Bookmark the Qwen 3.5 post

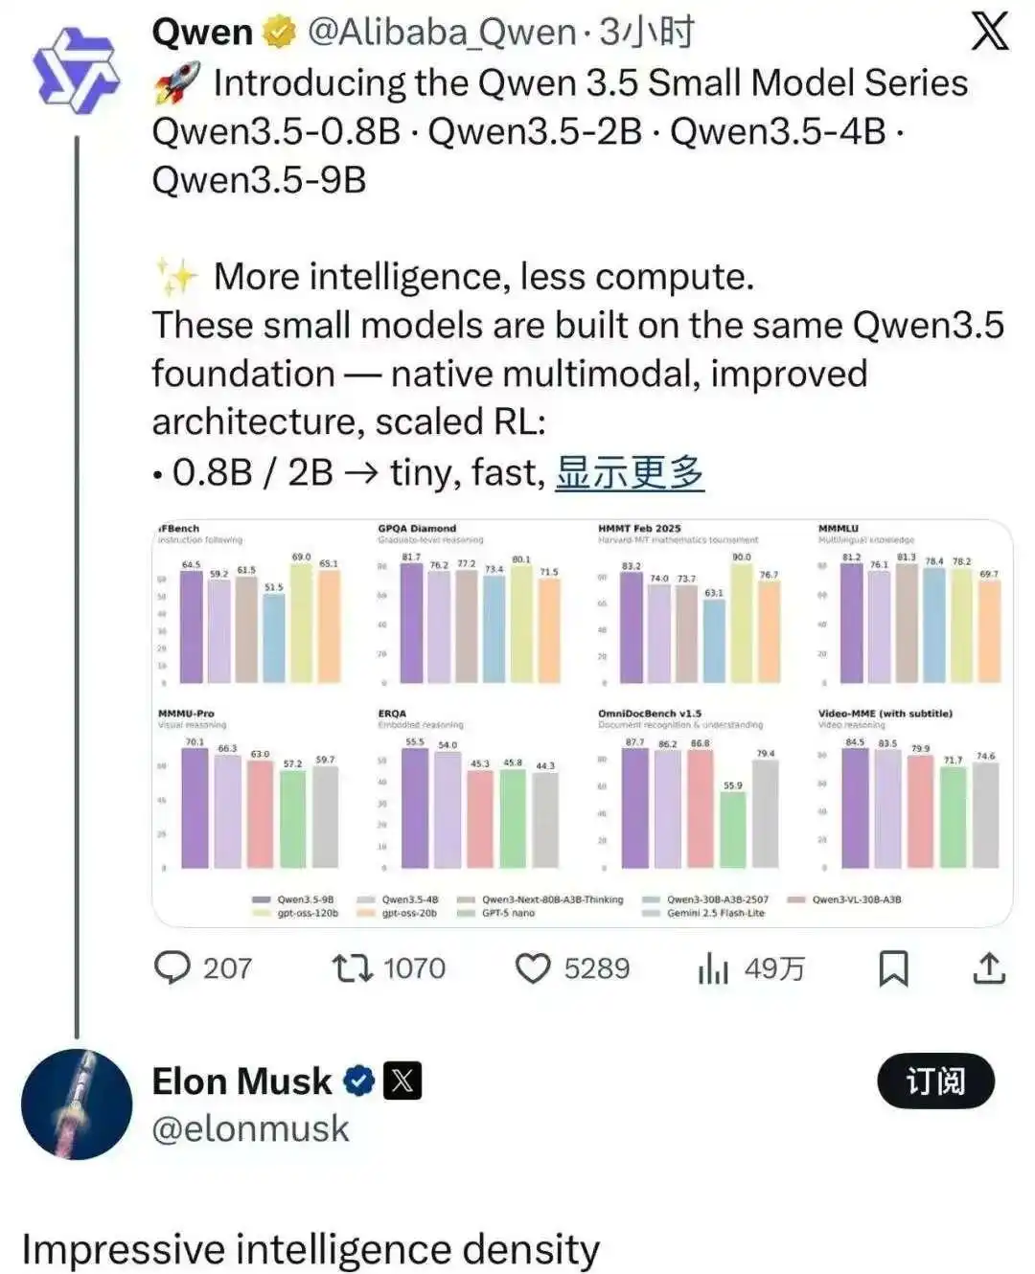[x=893, y=969]
